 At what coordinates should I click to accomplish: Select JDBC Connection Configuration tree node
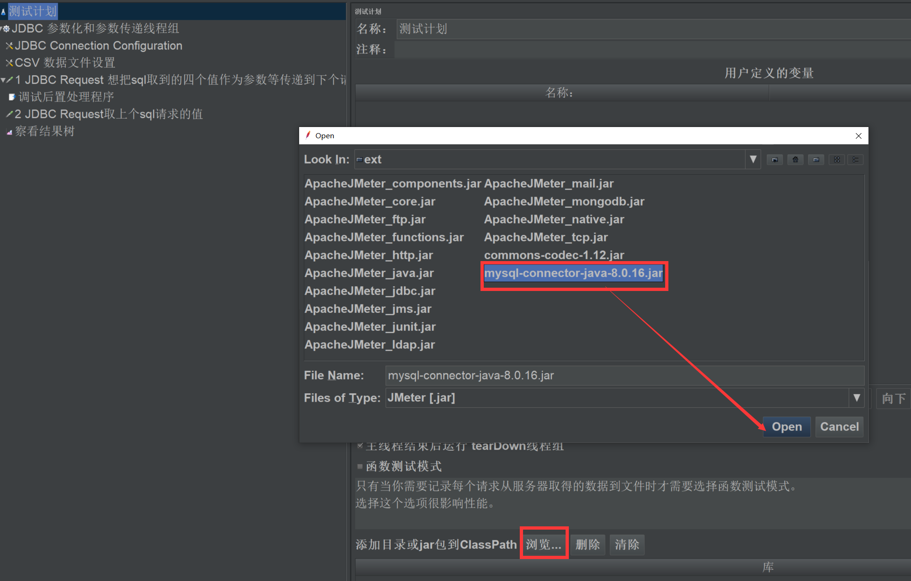(x=98, y=46)
